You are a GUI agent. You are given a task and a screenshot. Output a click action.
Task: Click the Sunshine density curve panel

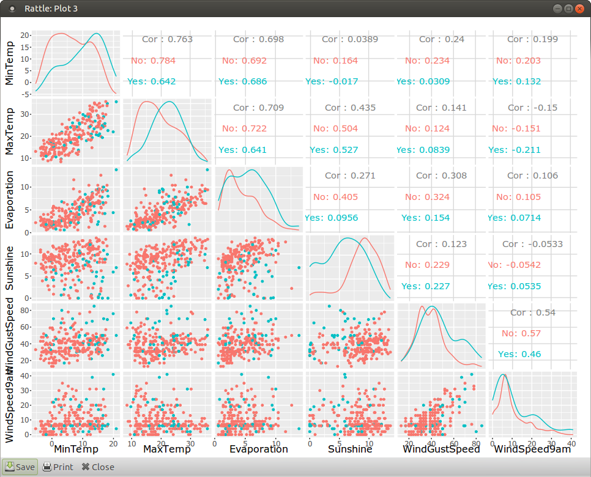349,267
